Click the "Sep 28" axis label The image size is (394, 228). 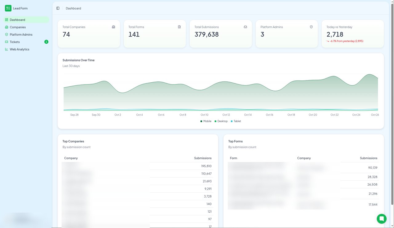pos(74,115)
